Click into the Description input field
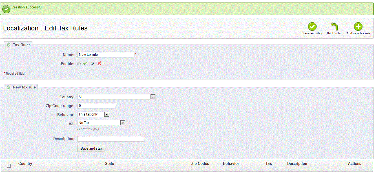The image size is (376, 173). [110, 139]
